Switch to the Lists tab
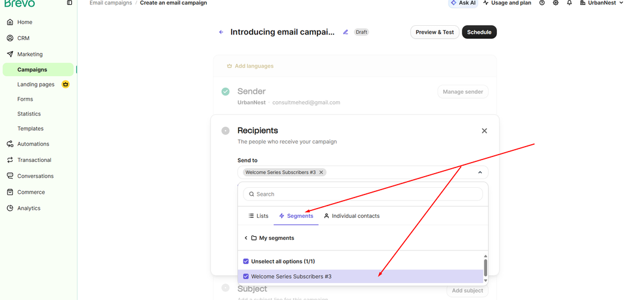This screenshot has height=300, width=628. click(x=258, y=216)
